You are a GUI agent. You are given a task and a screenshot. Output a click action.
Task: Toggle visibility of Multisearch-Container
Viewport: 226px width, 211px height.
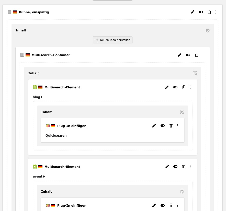pos(188,55)
